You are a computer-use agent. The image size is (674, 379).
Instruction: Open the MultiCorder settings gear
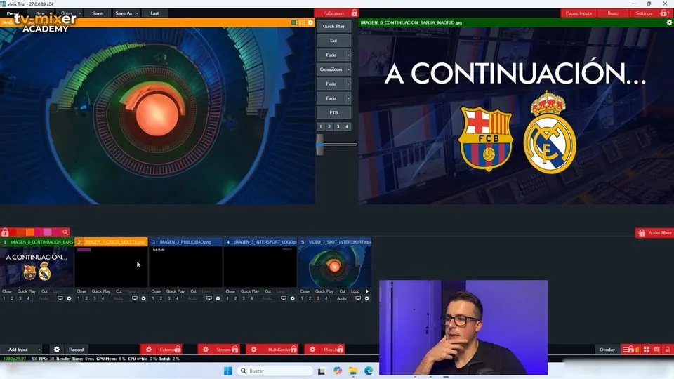253,350
